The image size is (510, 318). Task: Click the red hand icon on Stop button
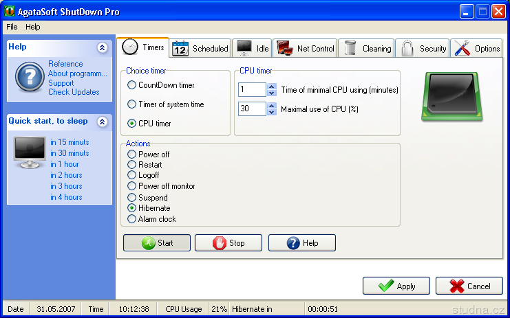pyautogui.click(x=220, y=243)
